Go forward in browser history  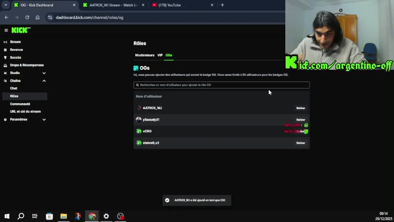coord(17,18)
